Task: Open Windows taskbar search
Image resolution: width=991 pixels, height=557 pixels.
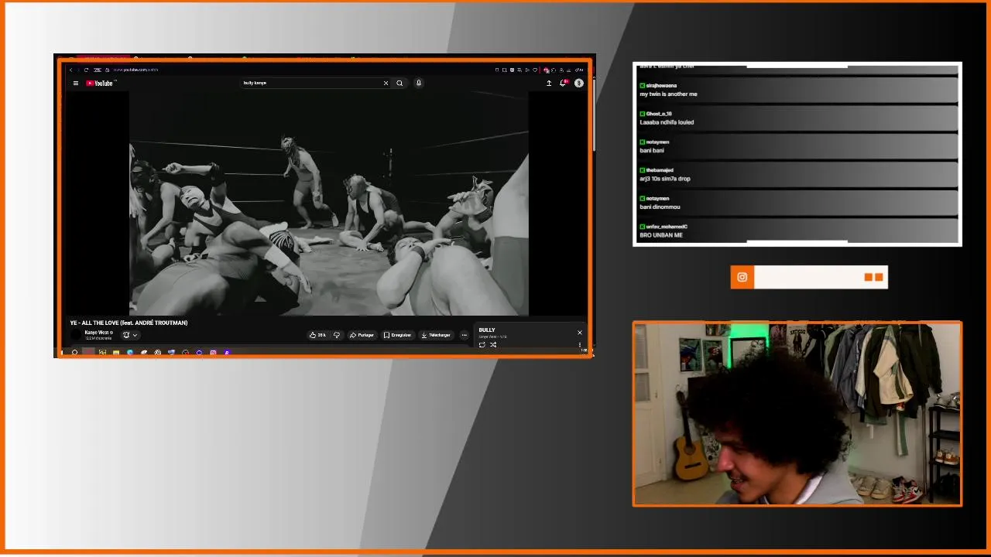Action: (75, 353)
